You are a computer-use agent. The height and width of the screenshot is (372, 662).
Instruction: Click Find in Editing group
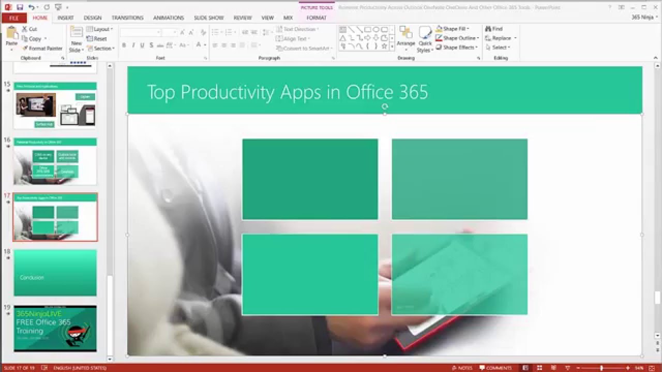(494, 29)
